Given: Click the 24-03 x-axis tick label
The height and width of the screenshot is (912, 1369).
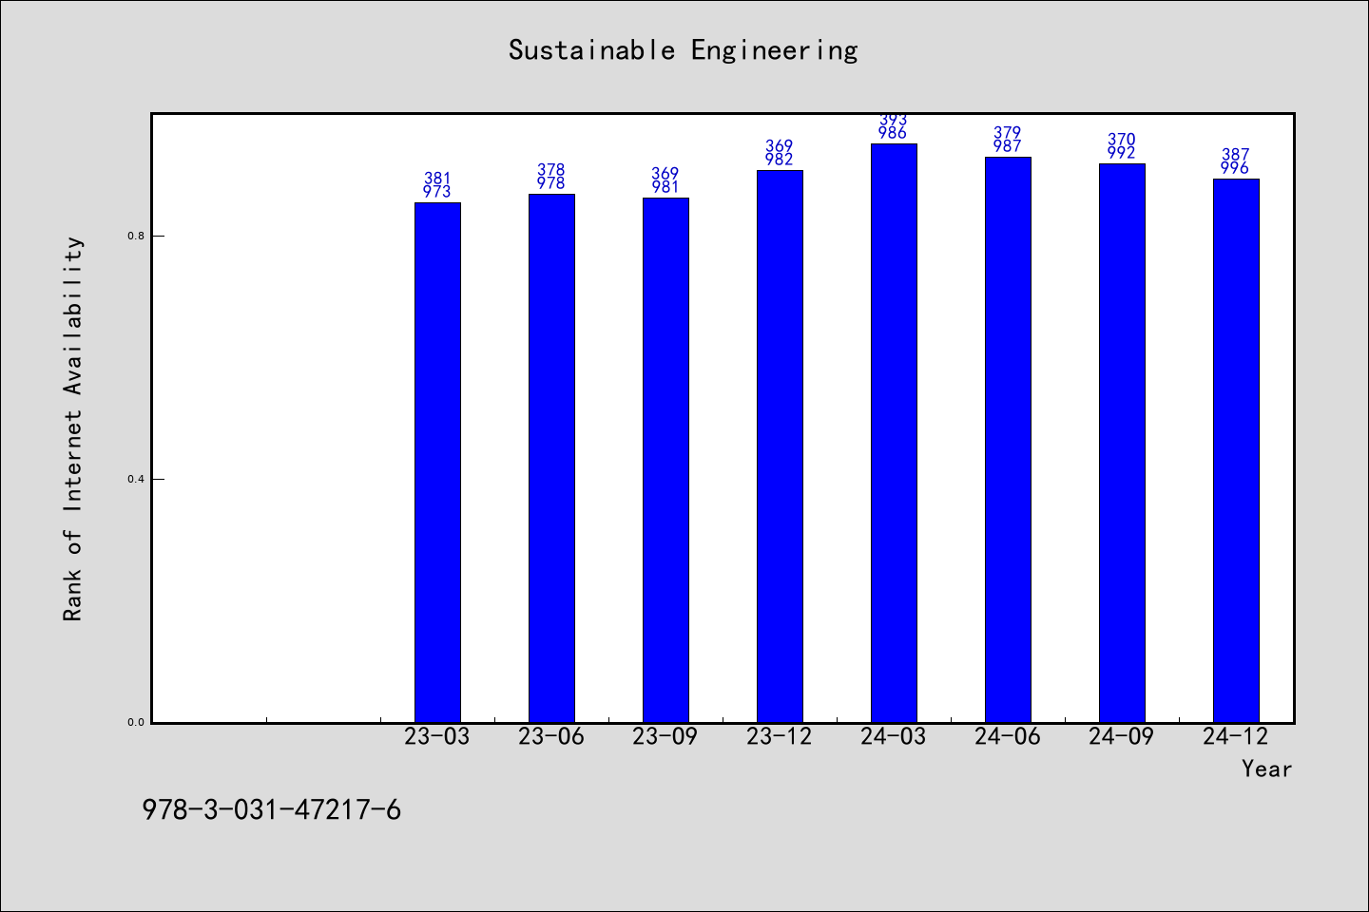Looking at the screenshot, I should coord(894,736).
